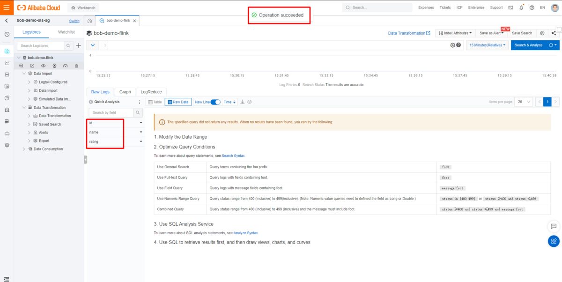562x282 pixels.
Task: Open the Workbench button
Action: (83, 8)
